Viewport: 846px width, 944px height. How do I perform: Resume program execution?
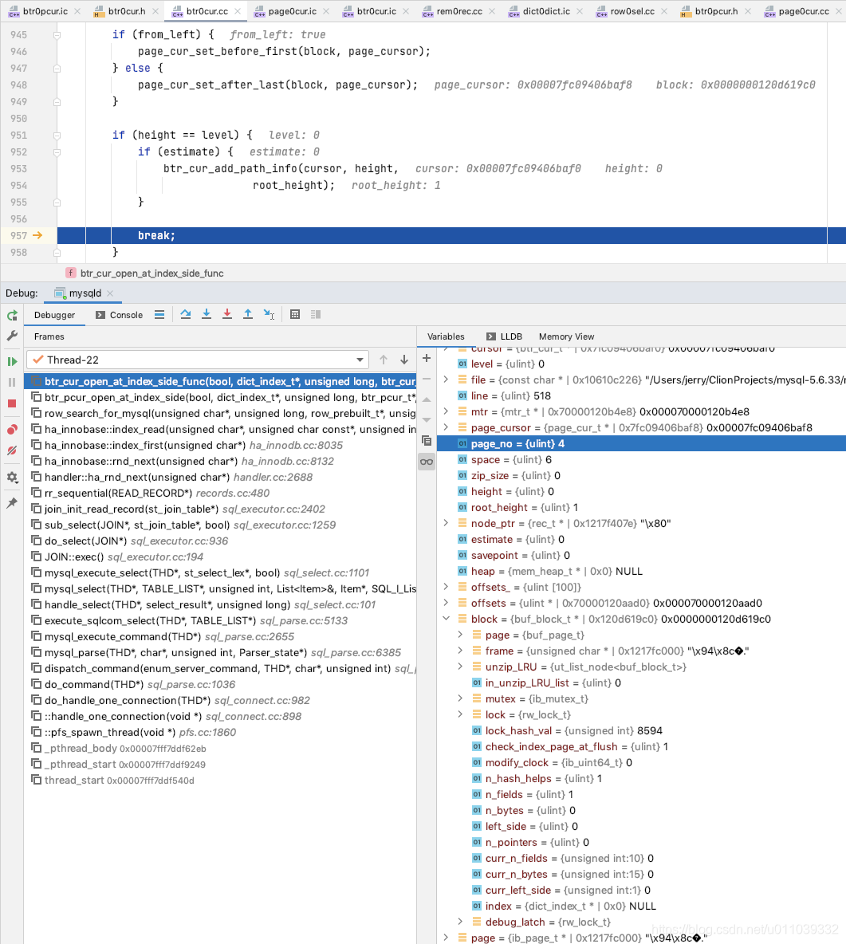point(12,361)
